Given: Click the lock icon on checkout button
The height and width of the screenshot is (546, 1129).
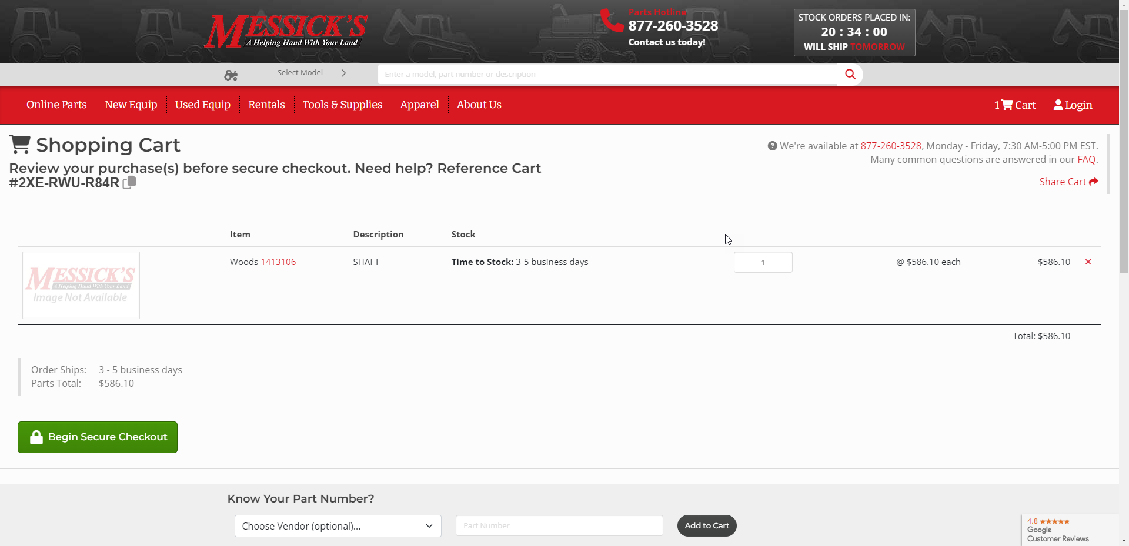Looking at the screenshot, I should click(x=36, y=437).
